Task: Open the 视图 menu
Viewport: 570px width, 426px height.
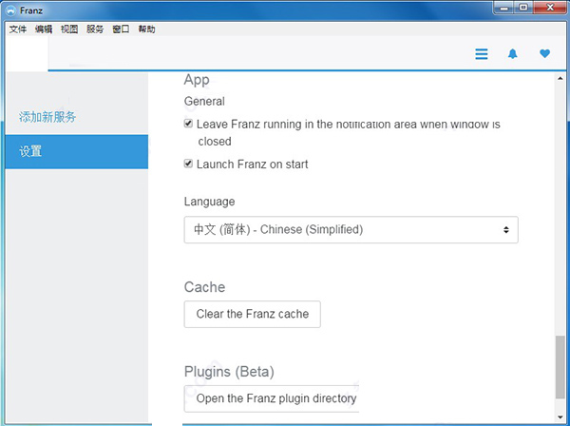Action: 69,29
